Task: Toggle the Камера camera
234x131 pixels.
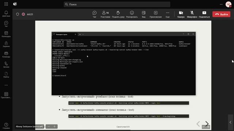Action: (x=181, y=14)
